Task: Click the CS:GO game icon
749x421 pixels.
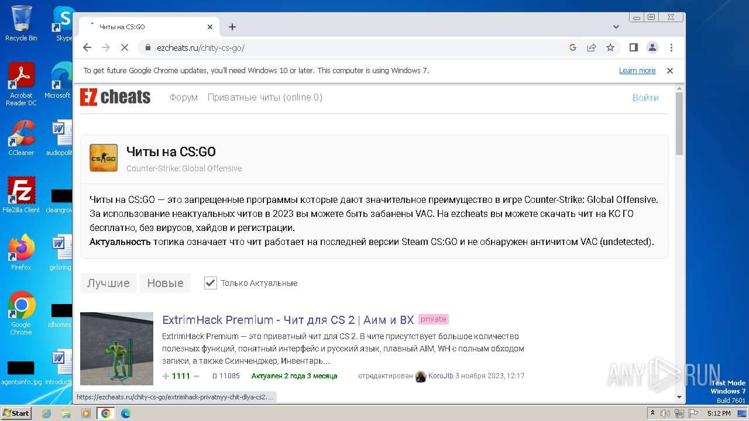Action: click(x=104, y=158)
